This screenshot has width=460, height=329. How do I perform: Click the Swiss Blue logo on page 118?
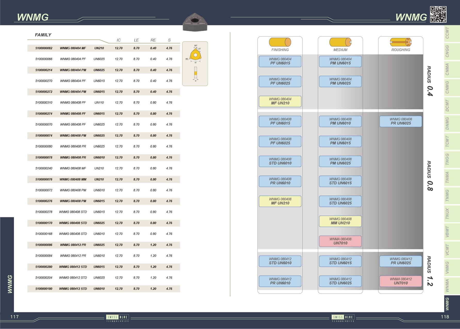click(343, 318)
